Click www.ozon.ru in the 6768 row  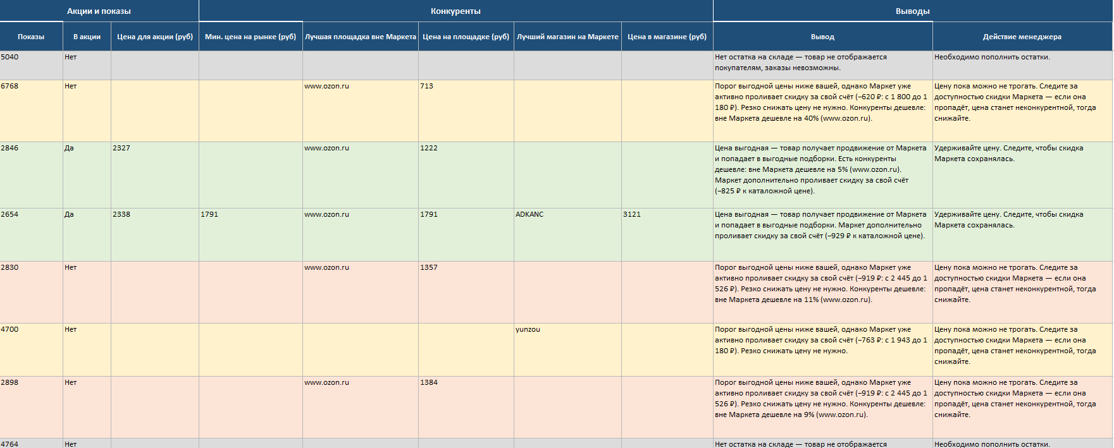(361, 111)
